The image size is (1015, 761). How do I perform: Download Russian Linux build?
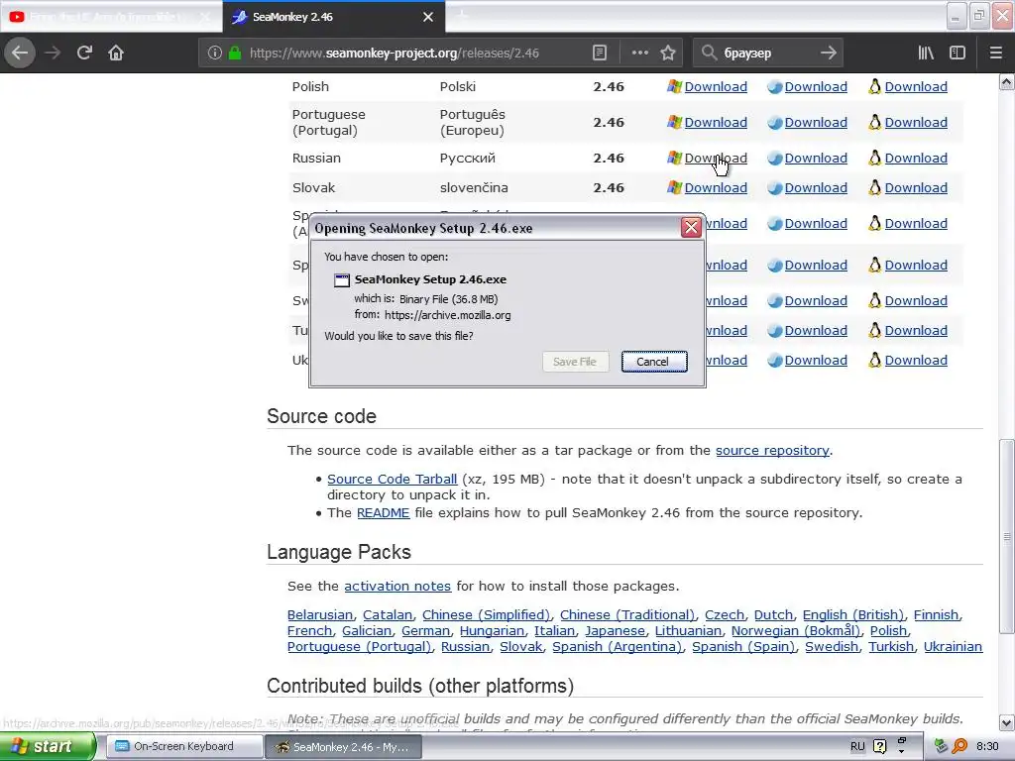click(916, 158)
